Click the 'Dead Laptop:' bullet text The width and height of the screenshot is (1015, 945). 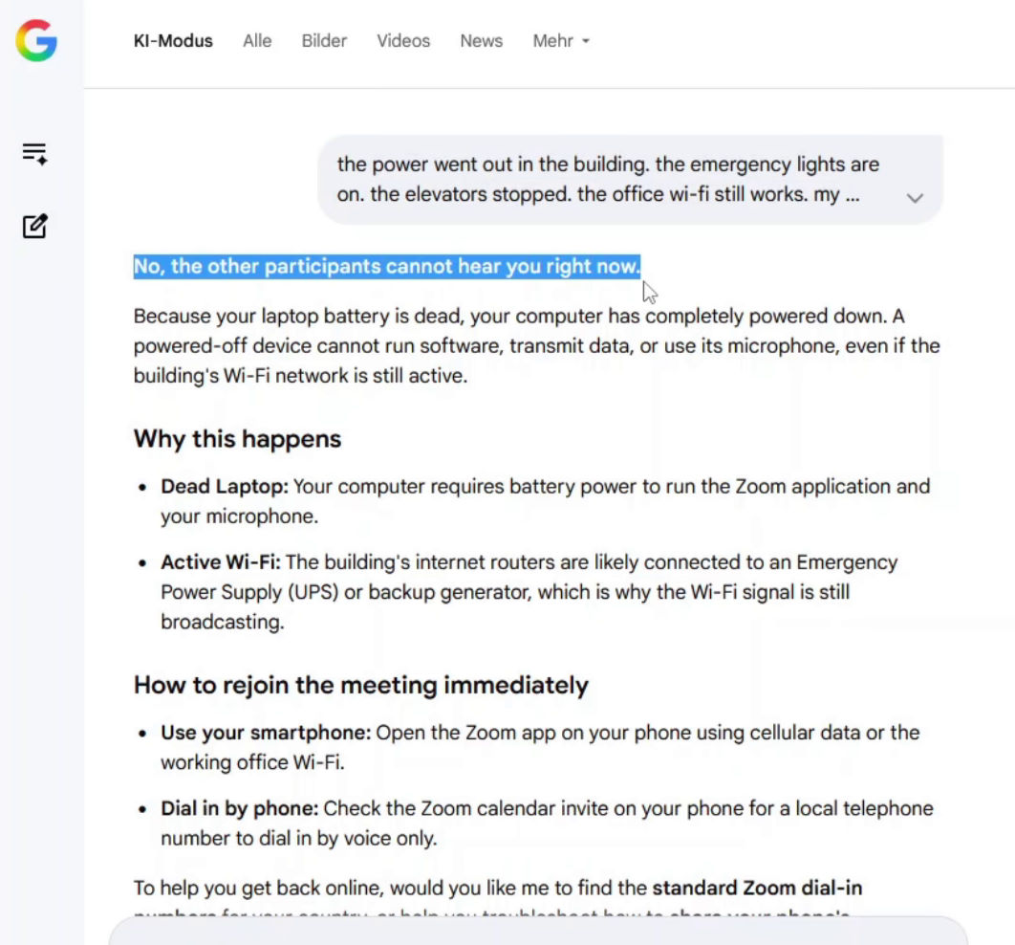click(224, 487)
